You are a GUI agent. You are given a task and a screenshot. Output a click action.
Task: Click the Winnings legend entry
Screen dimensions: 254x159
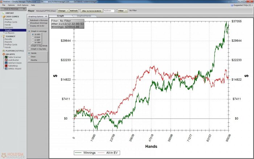[x=85, y=153]
